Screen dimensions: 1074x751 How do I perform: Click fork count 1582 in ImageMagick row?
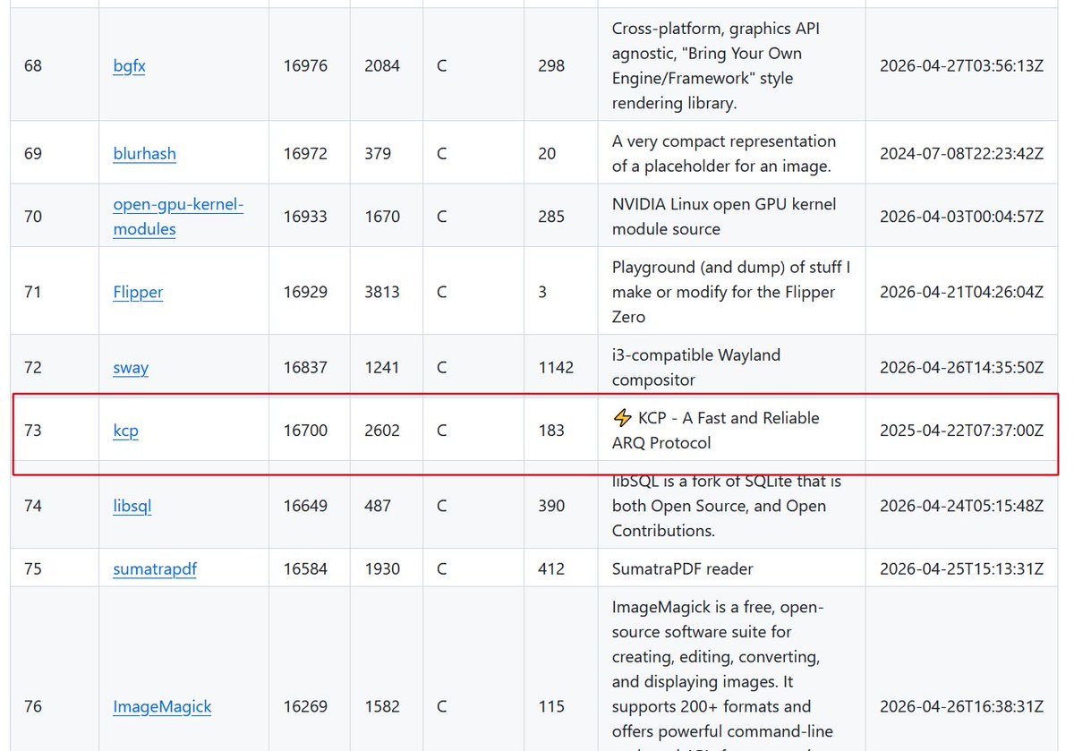pos(382,706)
